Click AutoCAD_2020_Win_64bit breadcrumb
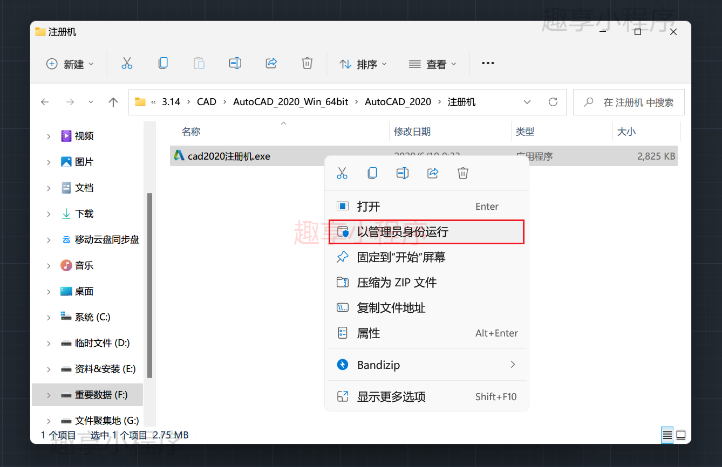722x467 pixels. (x=291, y=102)
